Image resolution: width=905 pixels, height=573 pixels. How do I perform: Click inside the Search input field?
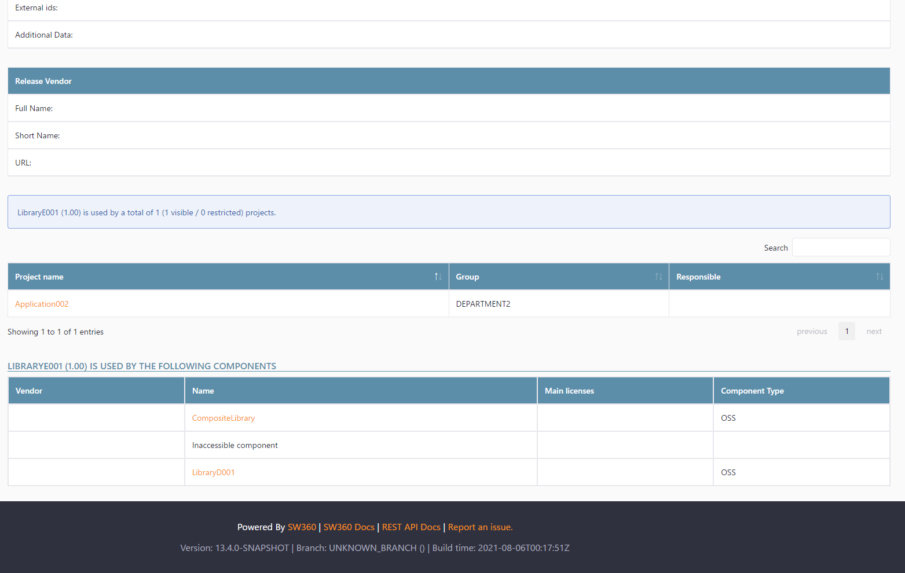[841, 247]
